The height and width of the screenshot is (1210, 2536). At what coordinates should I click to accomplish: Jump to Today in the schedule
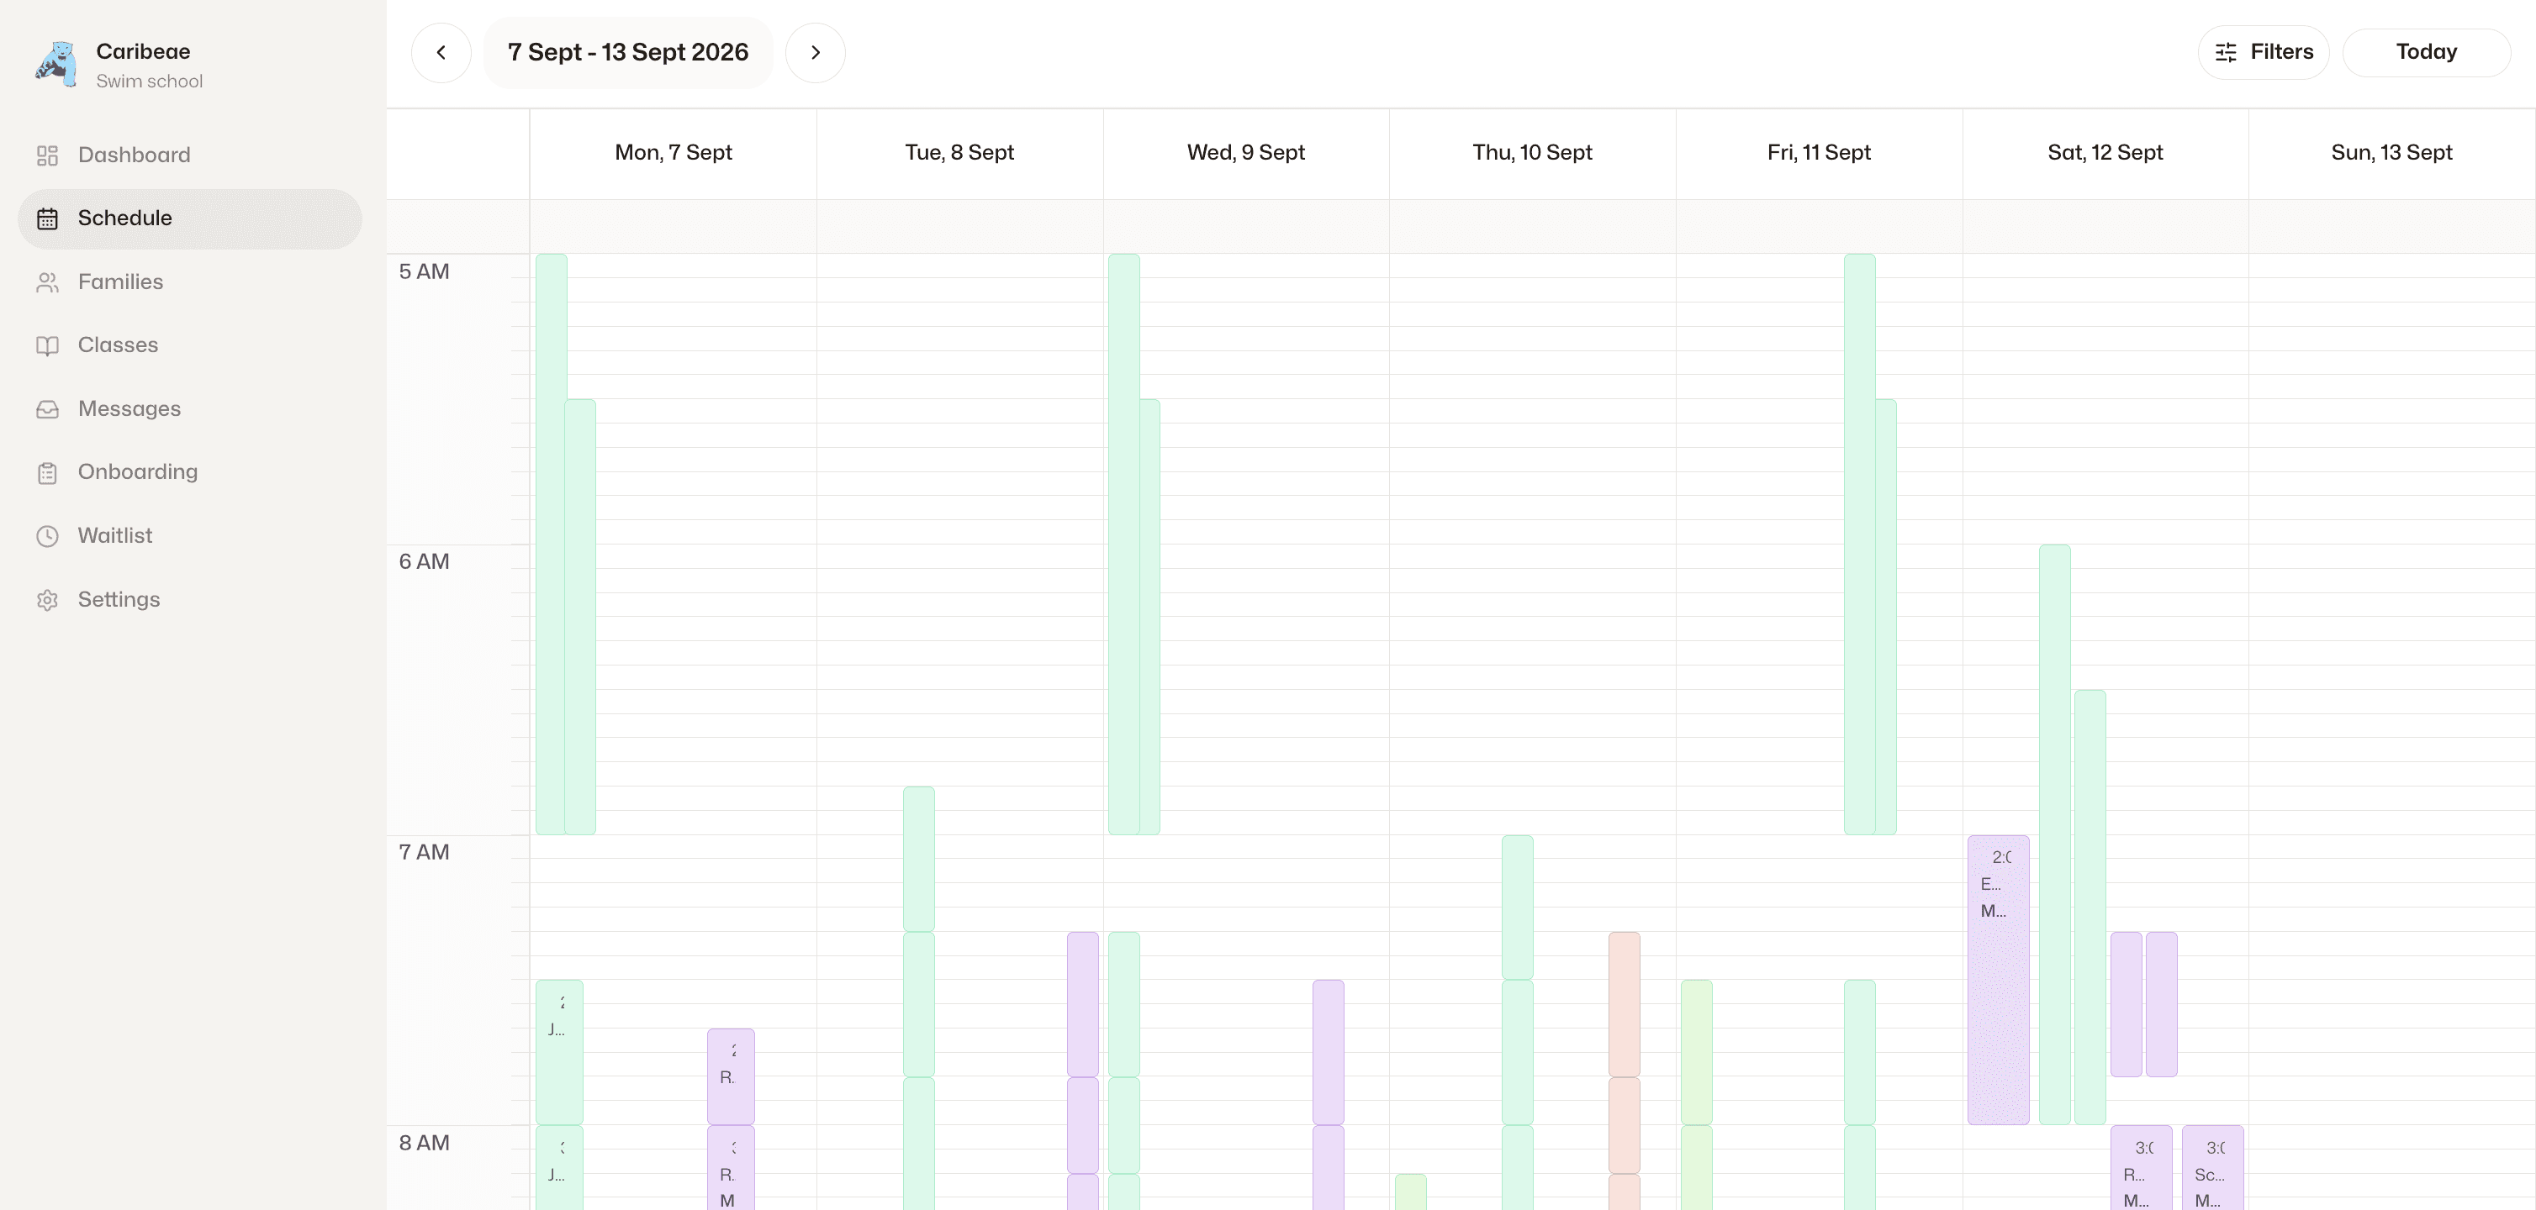2426,52
